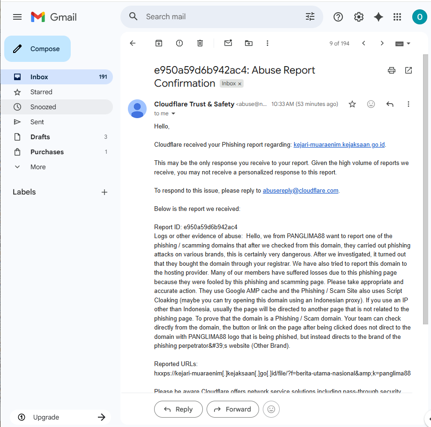The image size is (431, 427).
Task: Reply using the header arrow icon
Action: [390, 104]
